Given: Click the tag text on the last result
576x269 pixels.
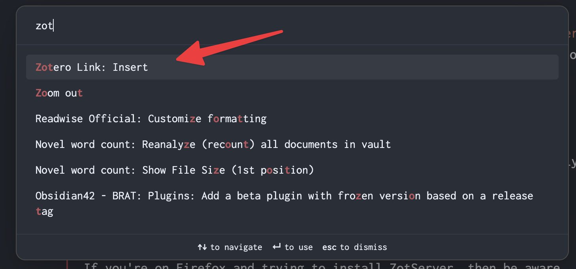Looking at the screenshot, I should coord(44,211).
